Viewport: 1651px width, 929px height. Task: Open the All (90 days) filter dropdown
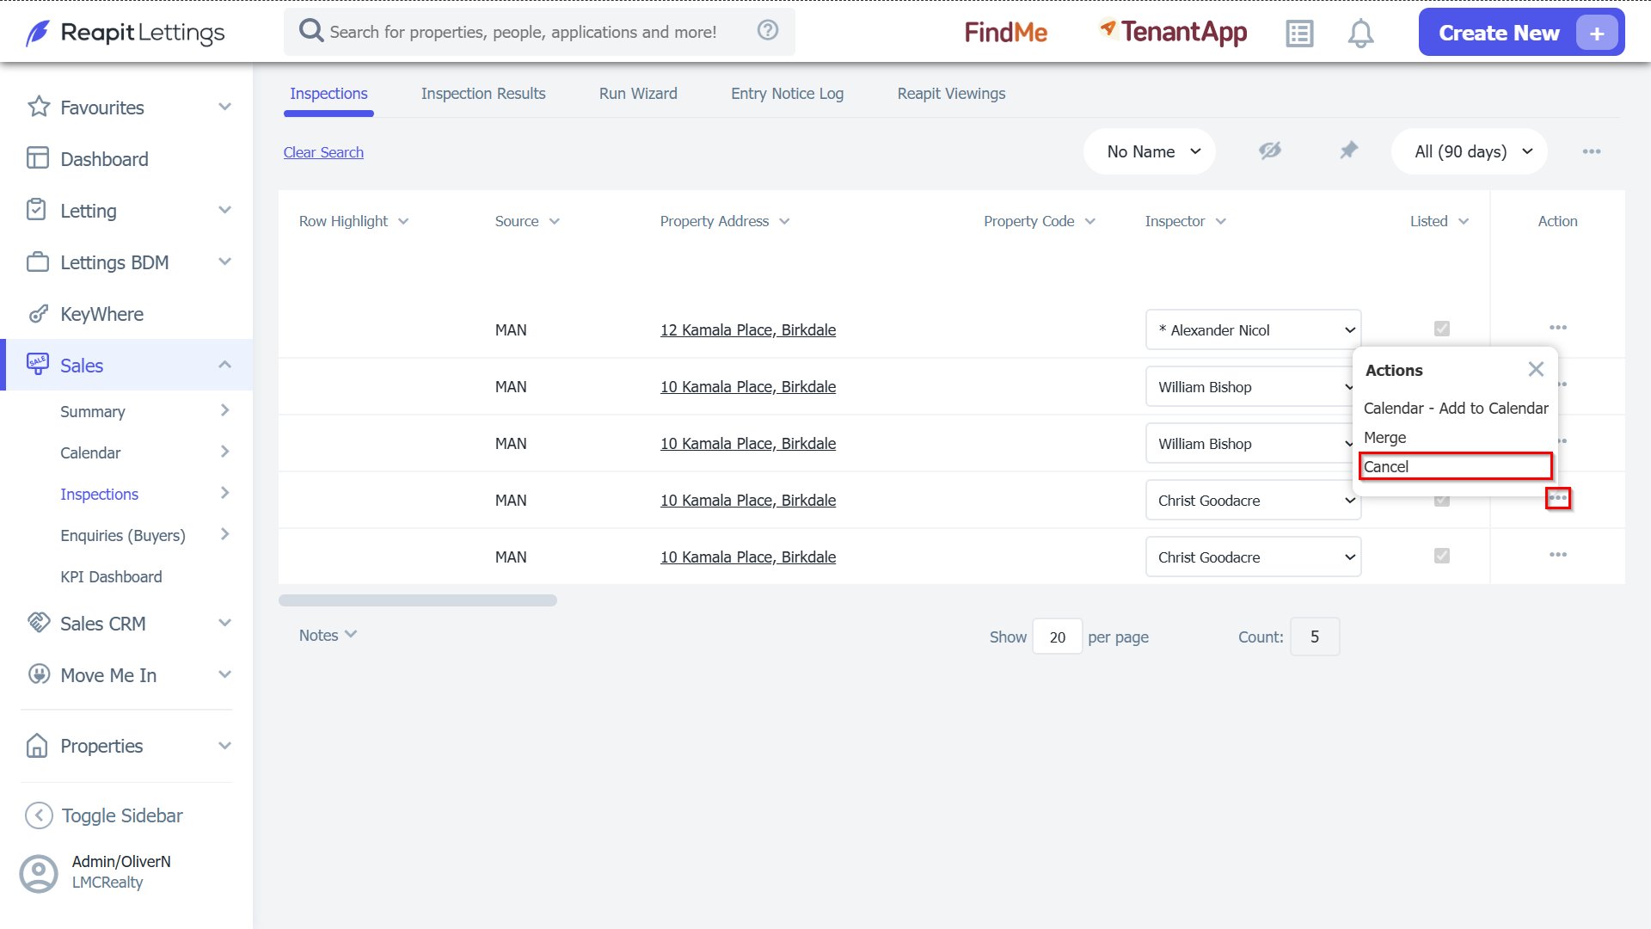(x=1470, y=151)
